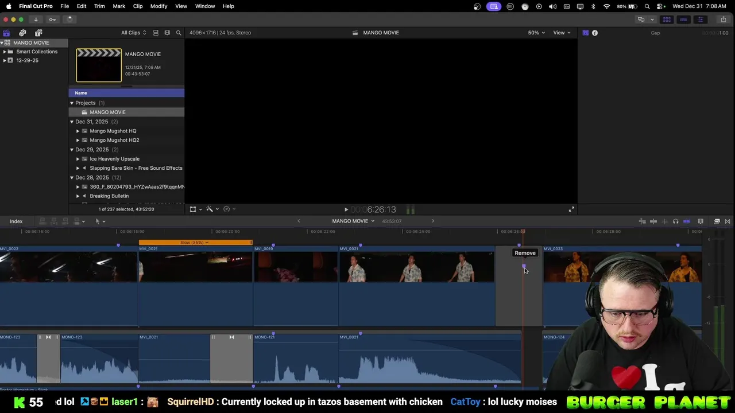The width and height of the screenshot is (735, 413).
Task: Open Control Center in menu bar
Action: coord(660,6)
